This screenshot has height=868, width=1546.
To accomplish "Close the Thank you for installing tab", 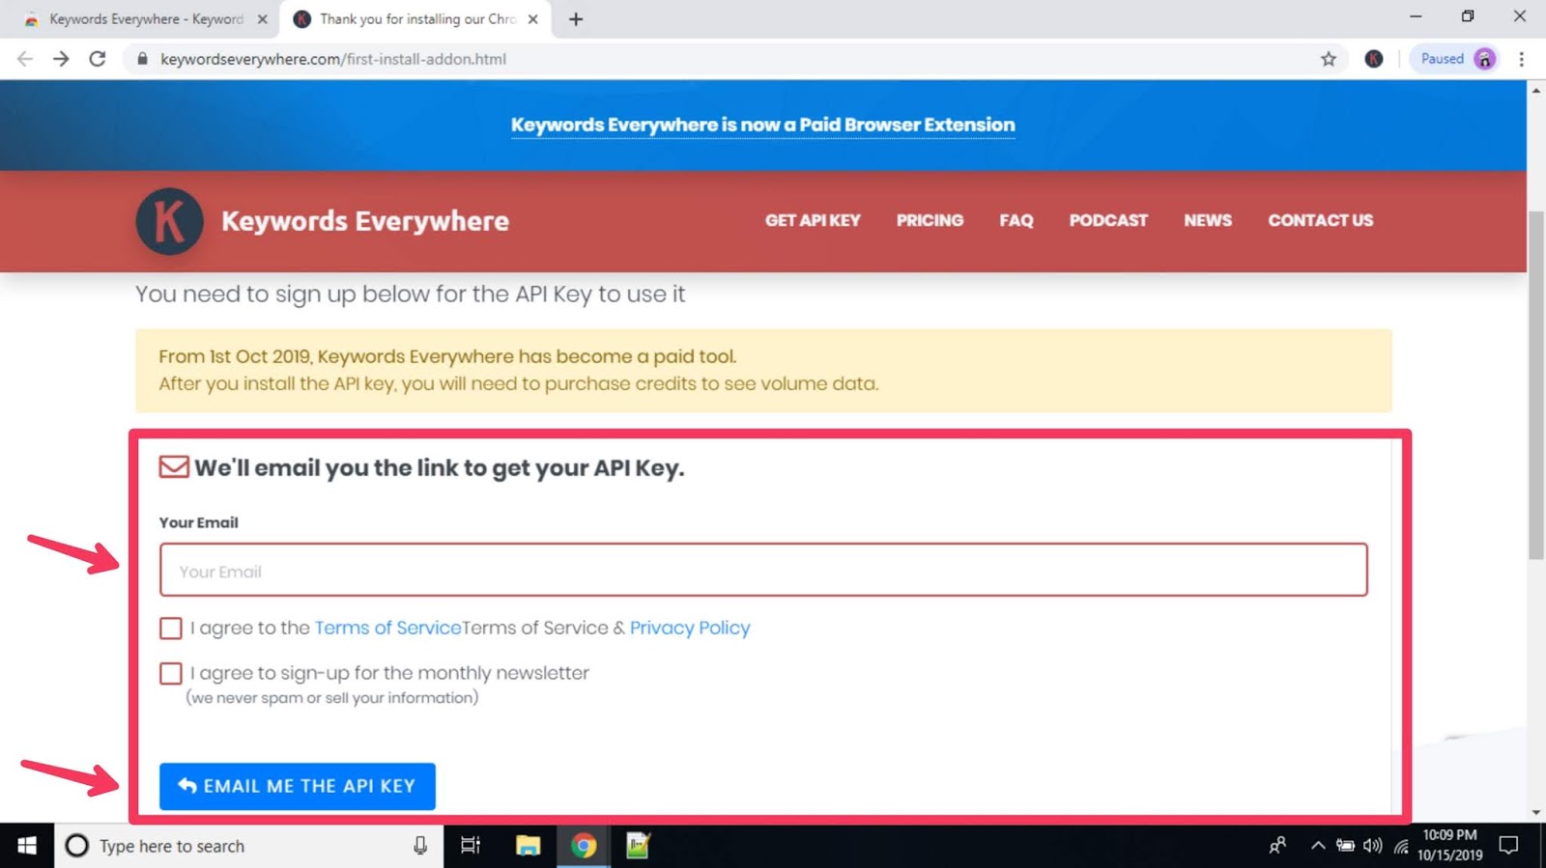I will pyautogui.click(x=532, y=19).
